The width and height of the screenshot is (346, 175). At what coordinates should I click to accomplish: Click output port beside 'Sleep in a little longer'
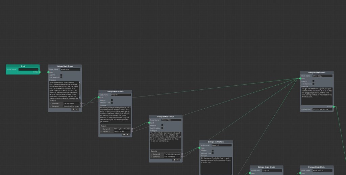coord(81,106)
